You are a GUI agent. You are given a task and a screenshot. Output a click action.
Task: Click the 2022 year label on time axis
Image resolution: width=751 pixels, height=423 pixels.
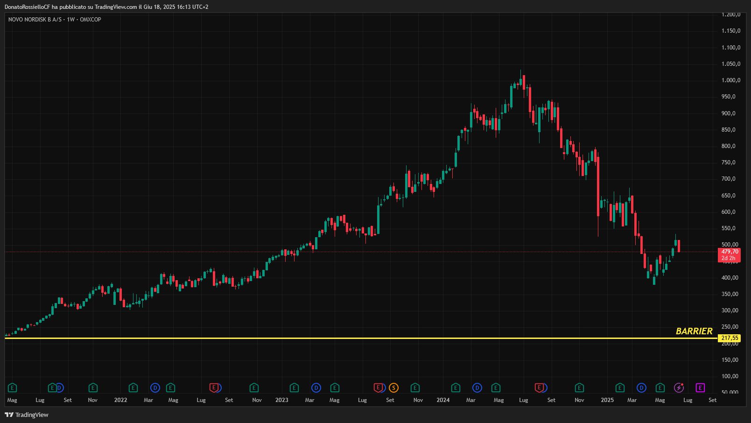(x=120, y=400)
